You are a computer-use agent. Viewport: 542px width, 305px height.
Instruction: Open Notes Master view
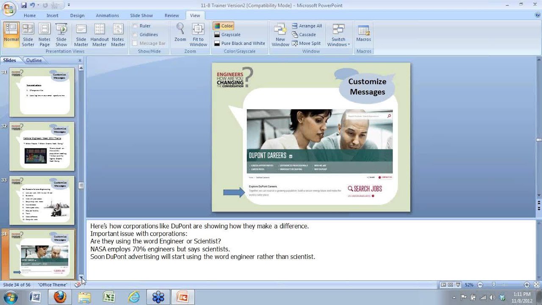118,35
